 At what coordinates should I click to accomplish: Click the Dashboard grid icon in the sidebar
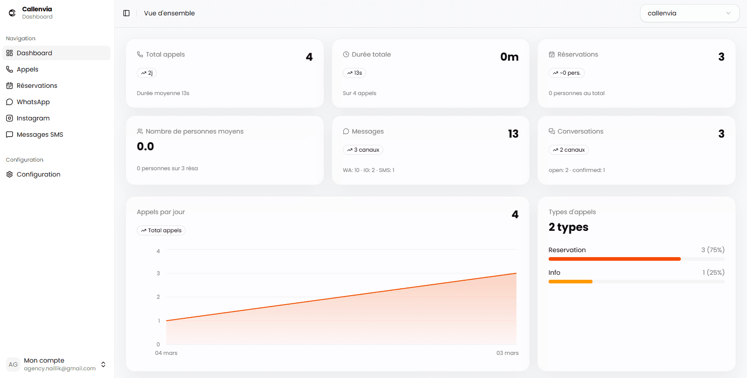coord(10,53)
